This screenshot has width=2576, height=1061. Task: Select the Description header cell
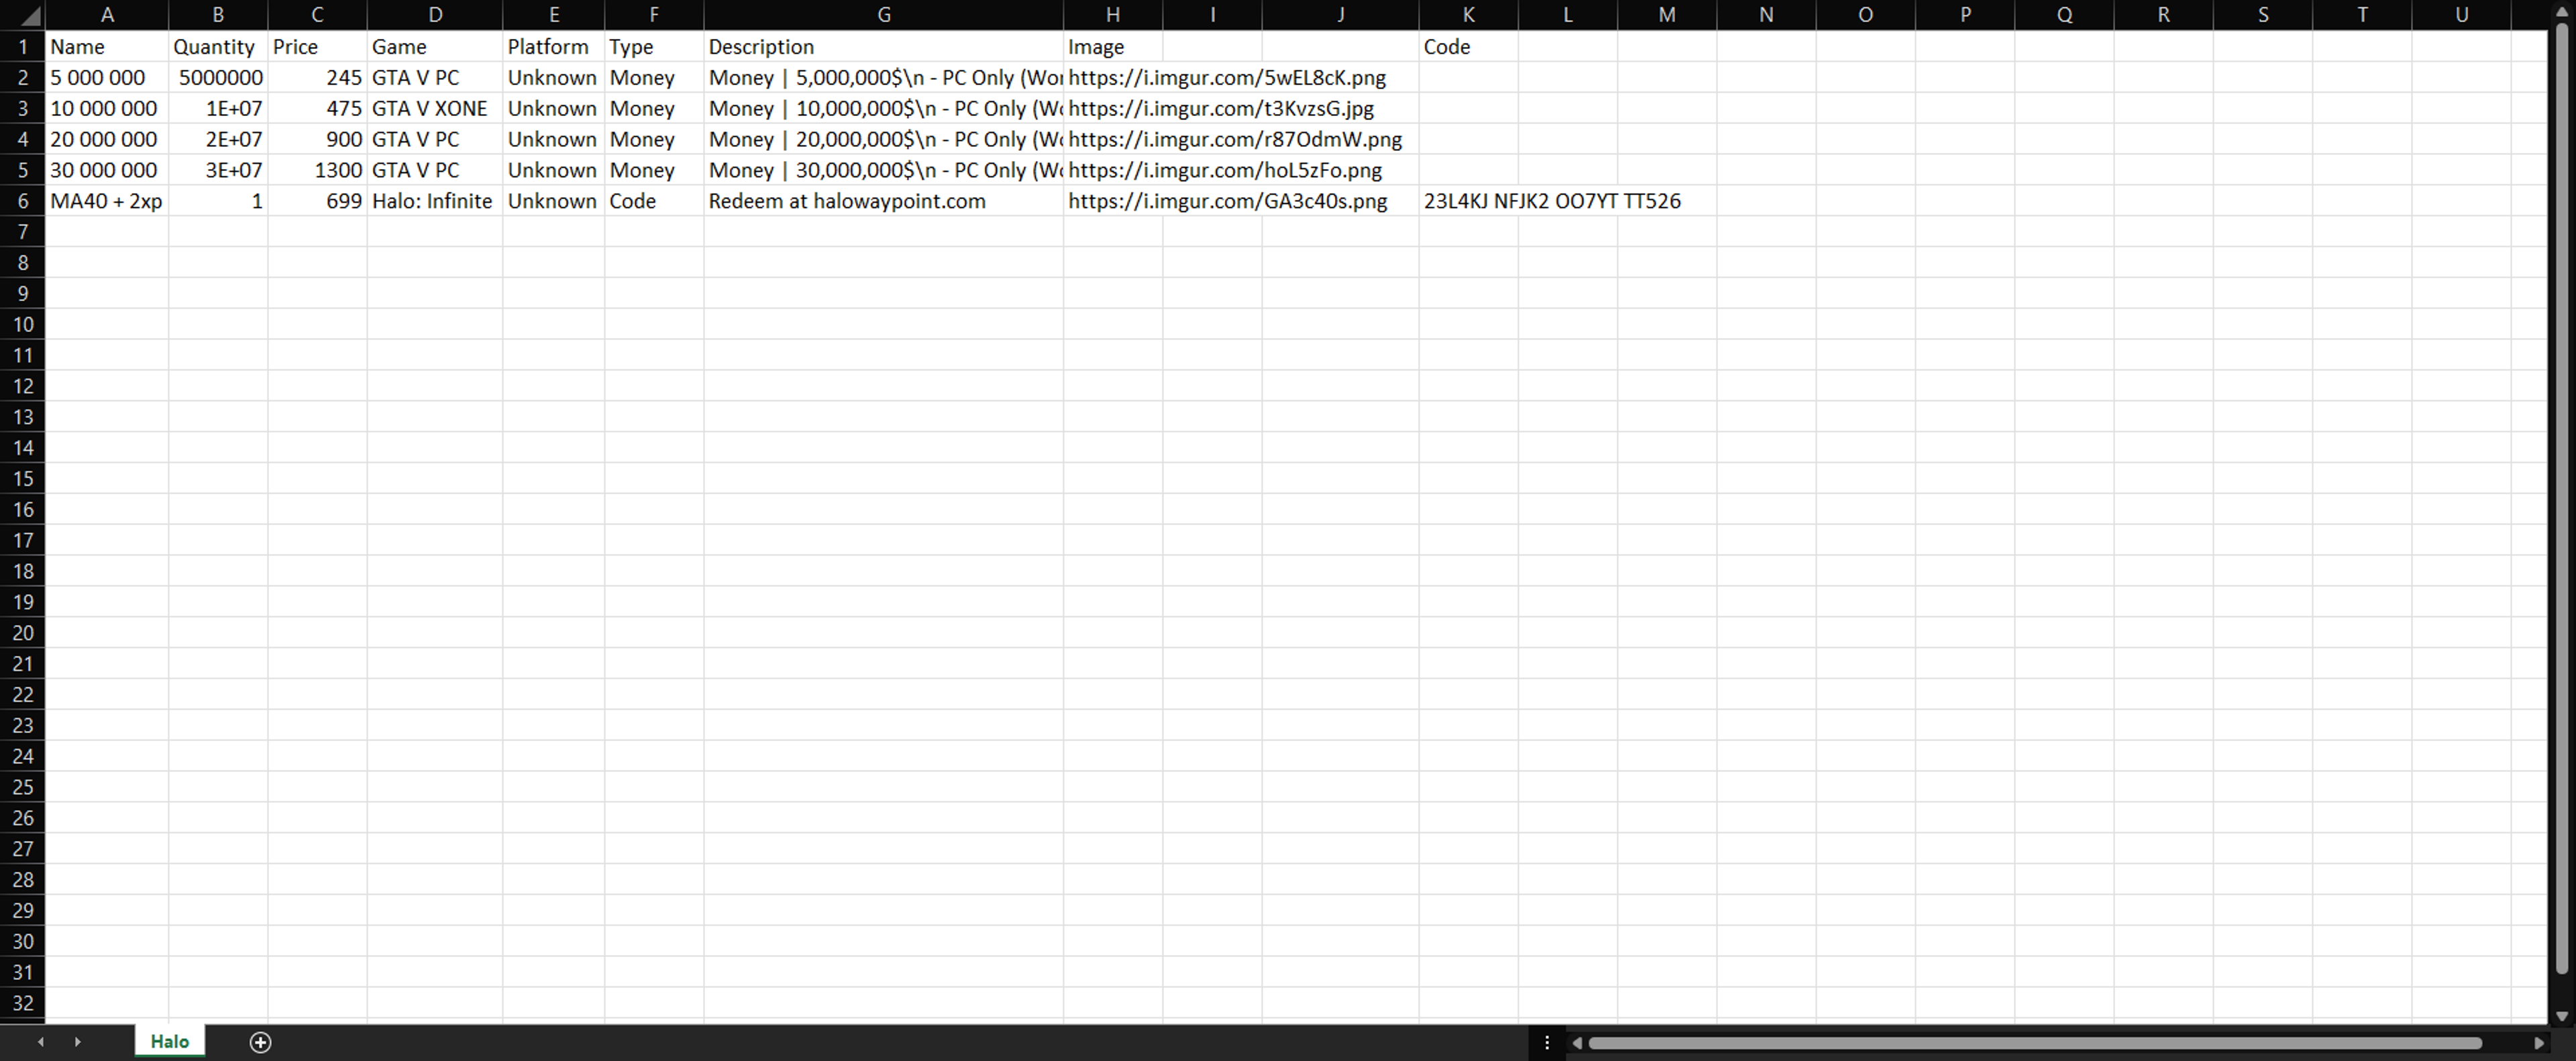883,47
